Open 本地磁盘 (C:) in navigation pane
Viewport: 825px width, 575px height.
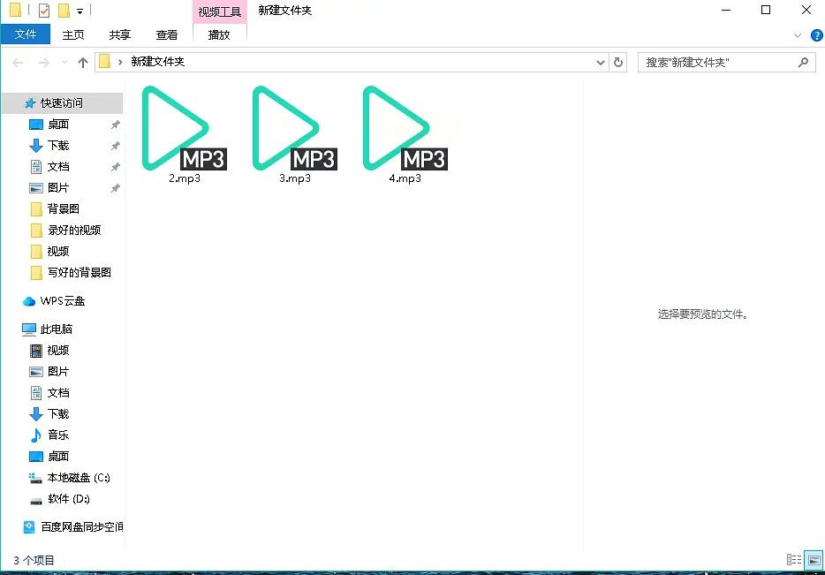click(x=70, y=478)
